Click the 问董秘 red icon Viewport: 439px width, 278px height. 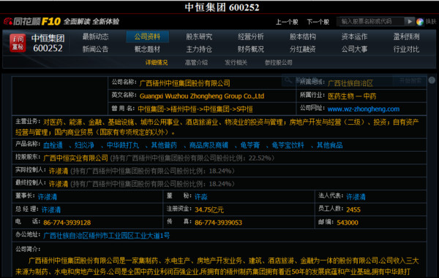[x=18, y=43]
